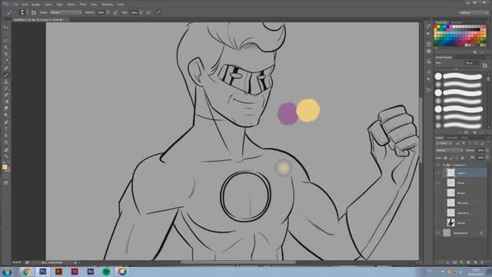Open the Brush Preset picker
The width and height of the screenshot is (492, 277).
point(22,12)
